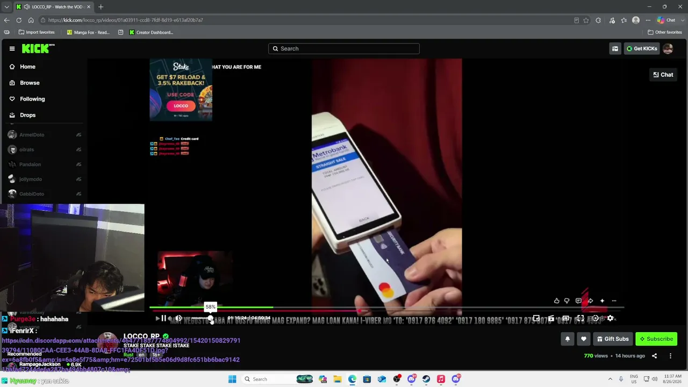Click the Kick search box
This screenshot has height=387, width=688.
[344, 48]
